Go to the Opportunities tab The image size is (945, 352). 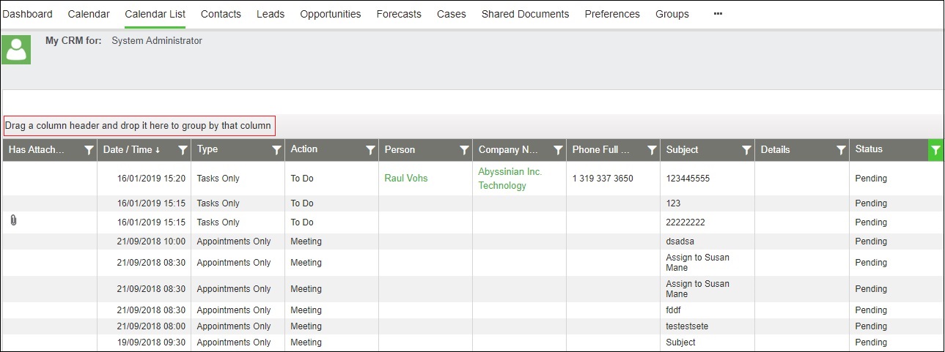pyautogui.click(x=330, y=14)
